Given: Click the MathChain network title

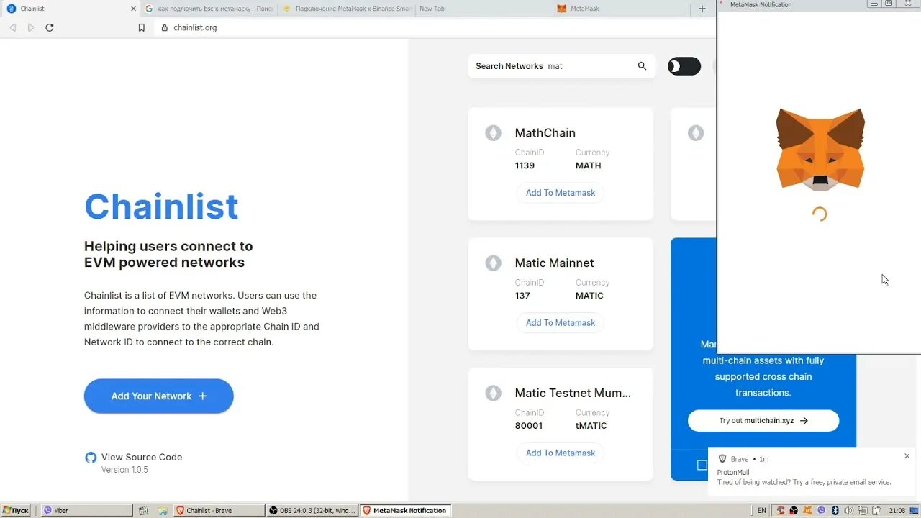Looking at the screenshot, I should (x=545, y=133).
